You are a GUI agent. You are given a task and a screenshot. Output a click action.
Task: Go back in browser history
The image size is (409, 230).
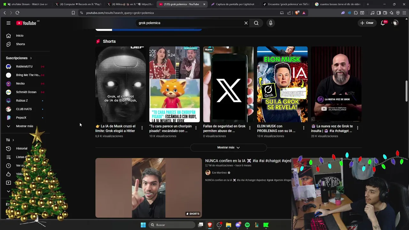pos(4,13)
